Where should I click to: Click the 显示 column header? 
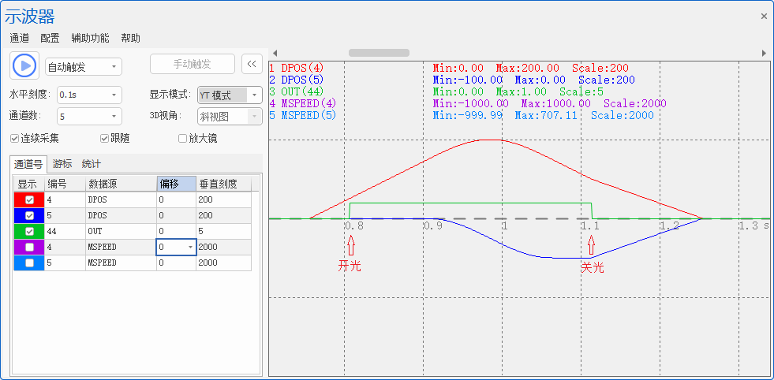click(x=29, y=184)
